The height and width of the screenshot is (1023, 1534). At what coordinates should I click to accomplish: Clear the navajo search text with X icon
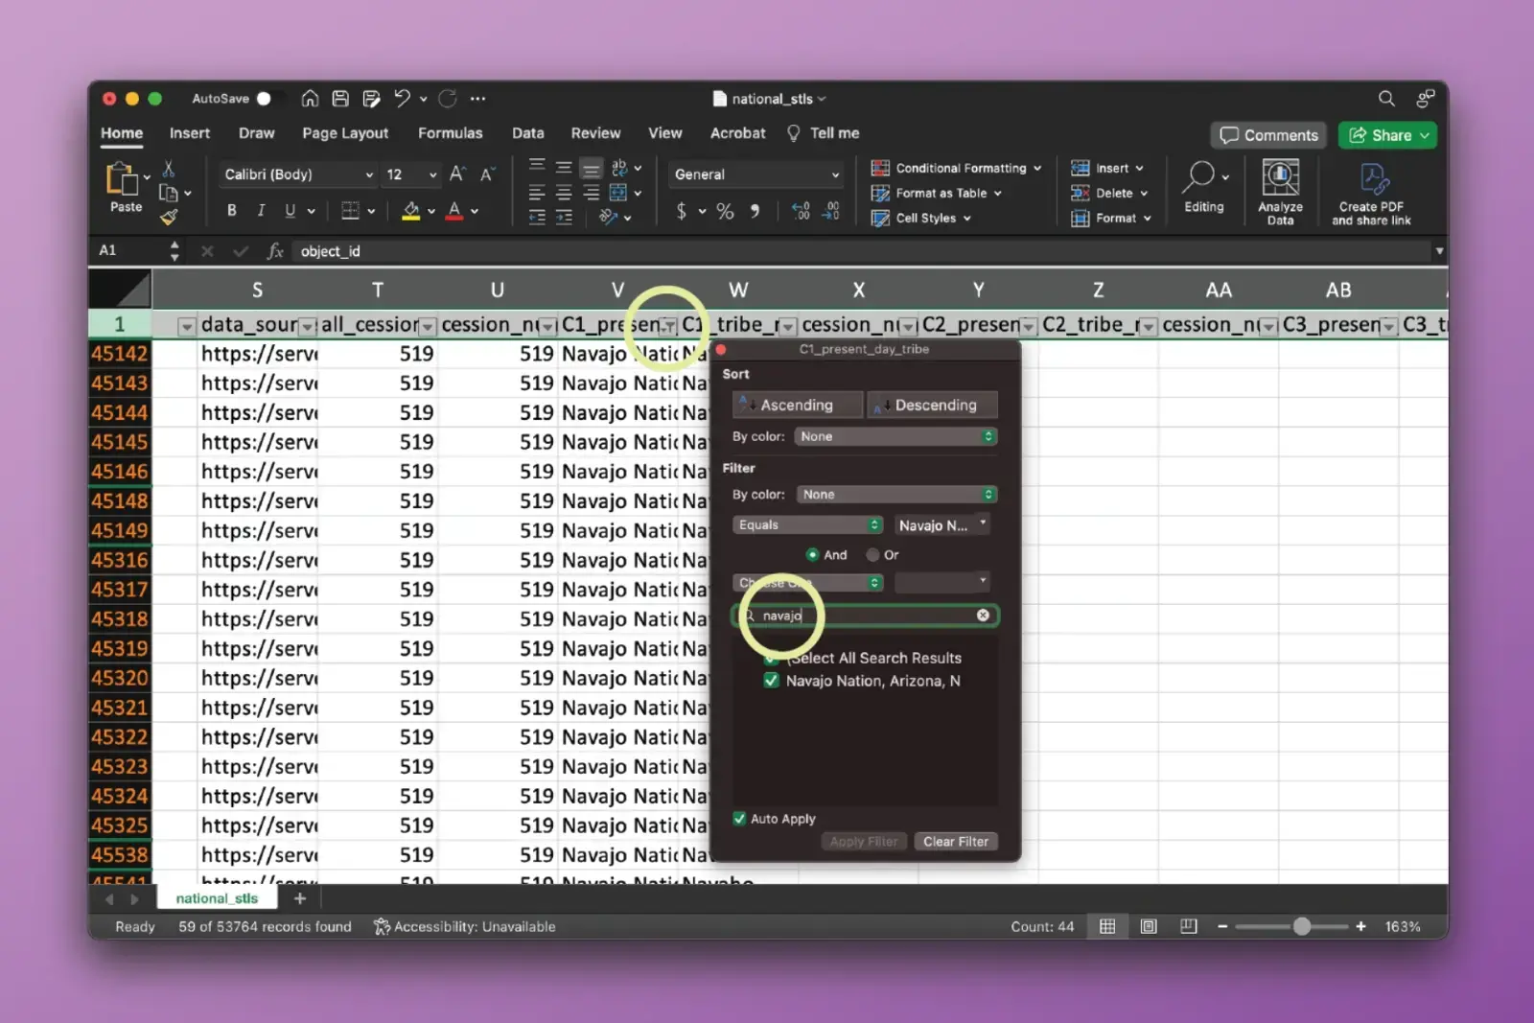(x=983, y=616)
